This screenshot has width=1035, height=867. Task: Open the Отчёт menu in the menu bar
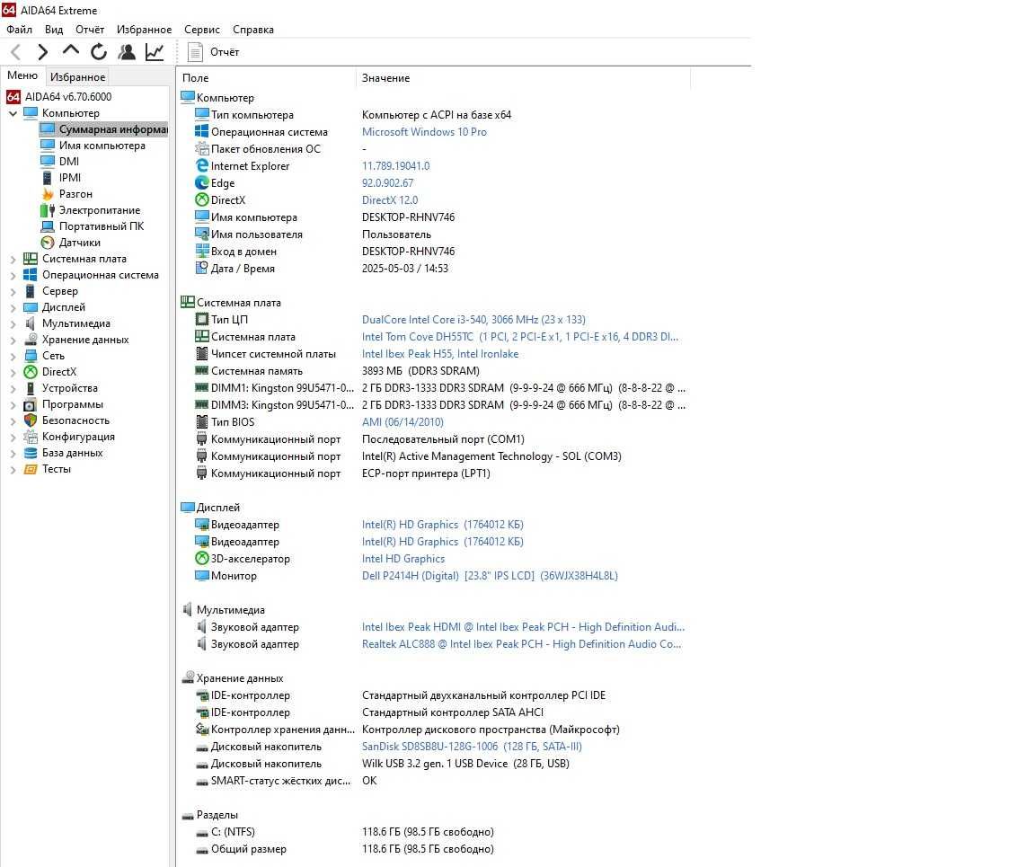pyautogui.click(x=90, y=29)
